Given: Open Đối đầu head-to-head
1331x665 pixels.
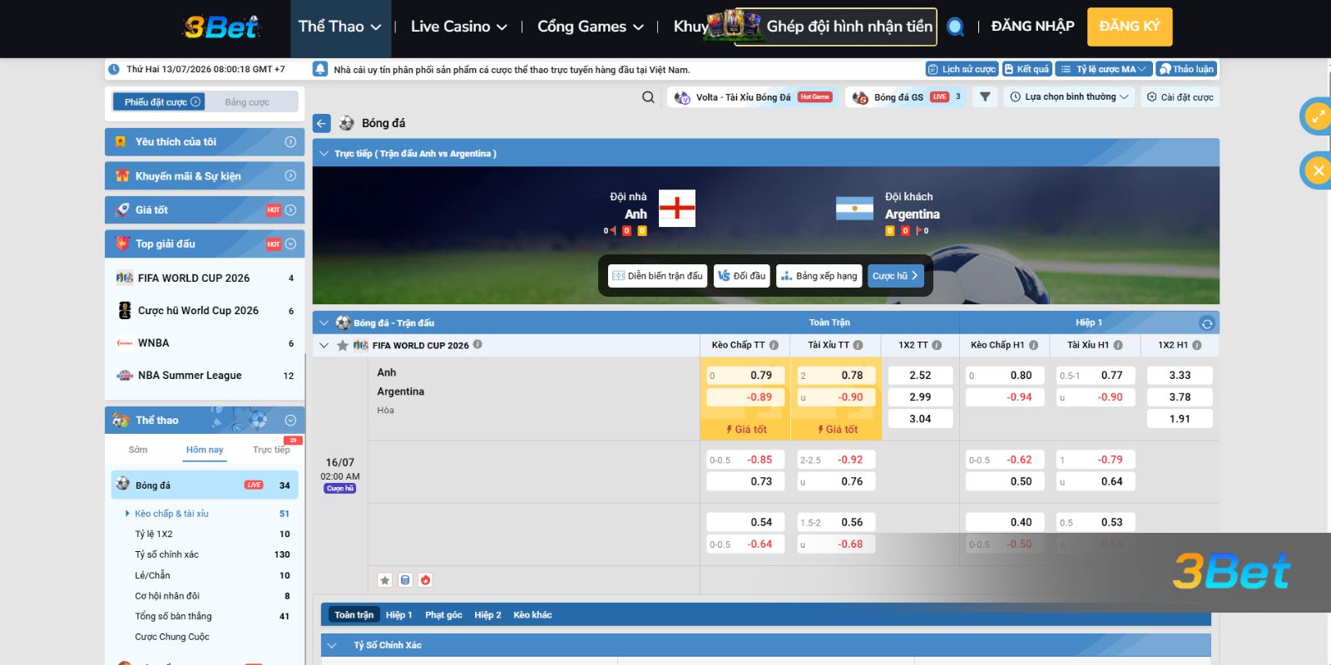Looking at the screenshot, I should pos(741,276).
